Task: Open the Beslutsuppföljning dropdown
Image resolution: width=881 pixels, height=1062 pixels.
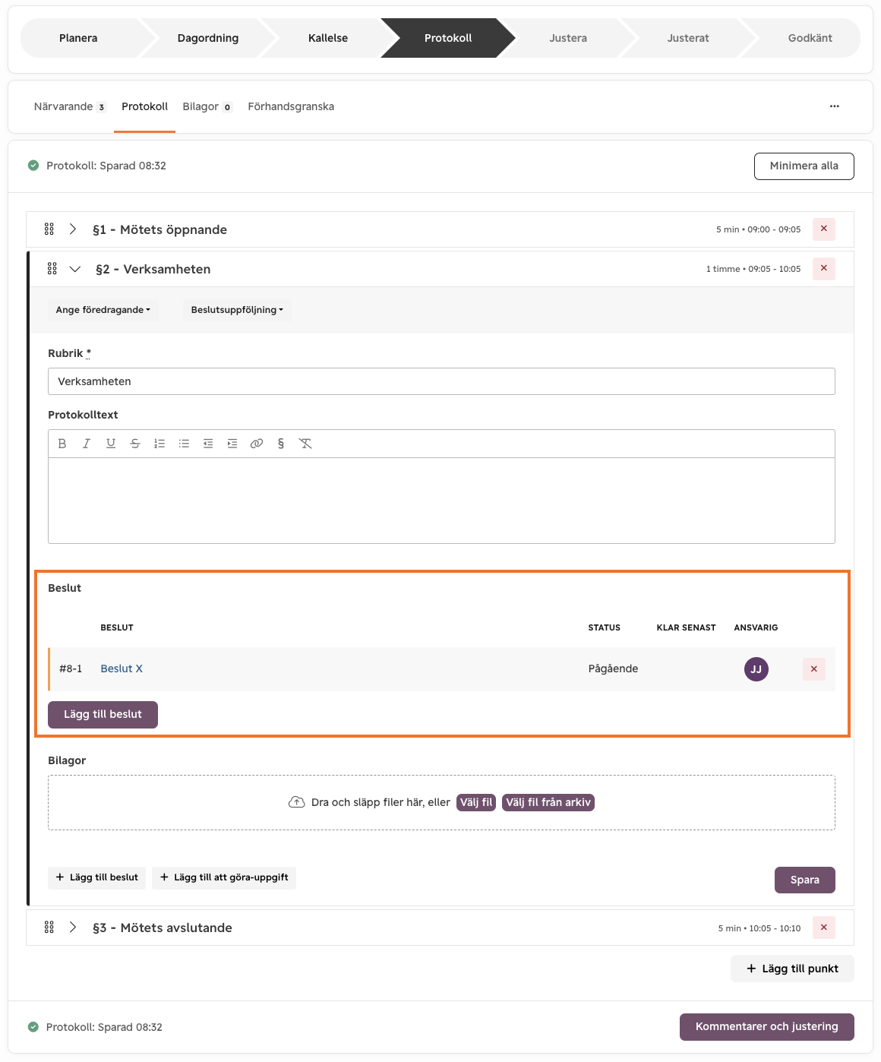Action: coord(237,310)
